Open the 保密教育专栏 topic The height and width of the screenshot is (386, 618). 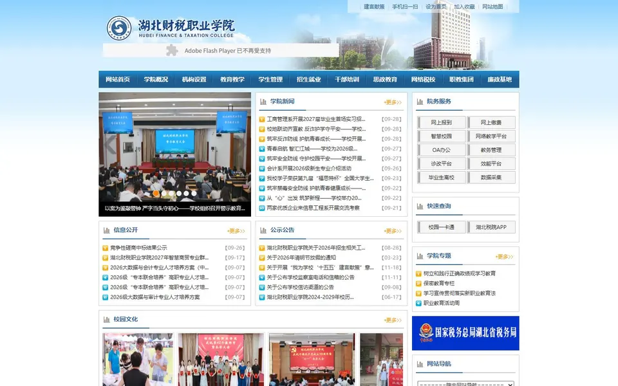click(x=439, y=283)
